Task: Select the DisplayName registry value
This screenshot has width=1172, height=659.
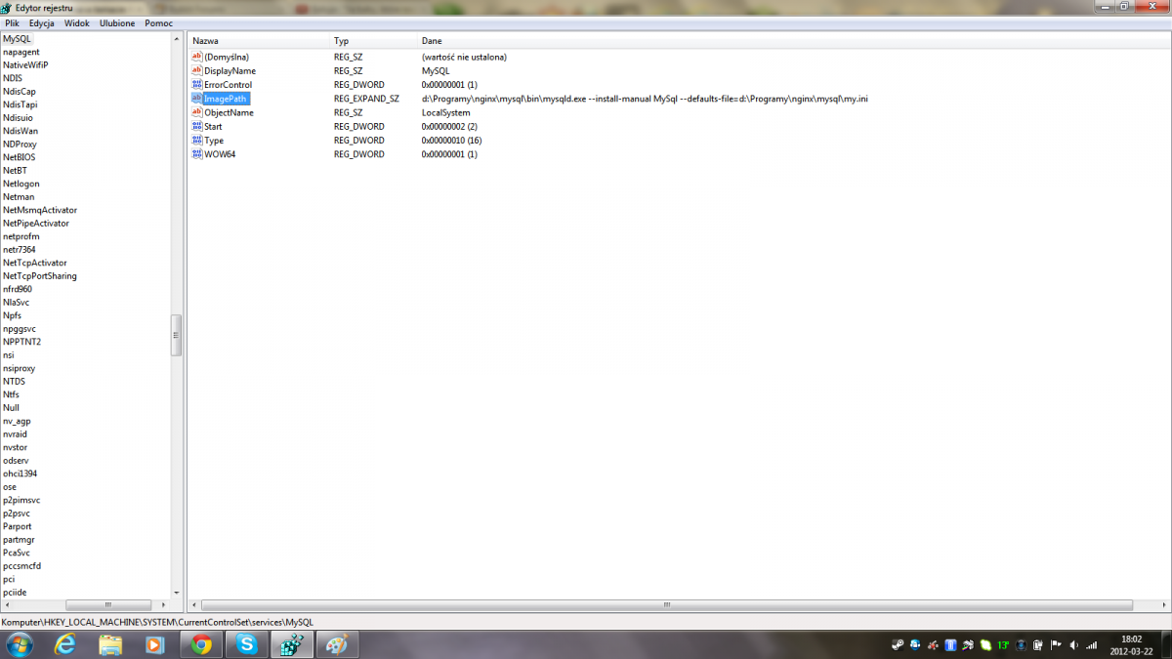Action: pos(230,71)
